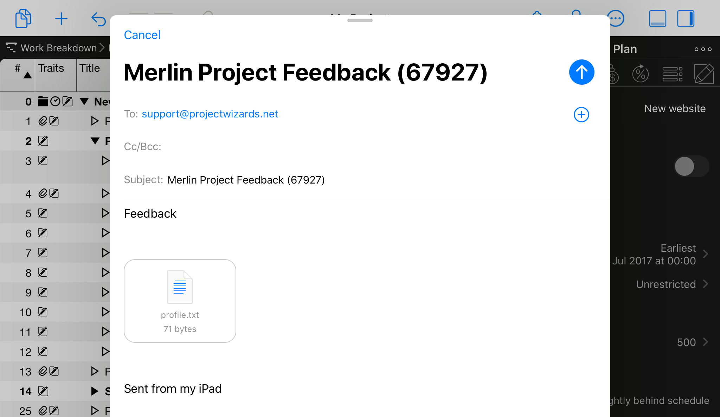Open the Unrestricted constraint option
The image size is (720, 417).
tap(672, 284)
